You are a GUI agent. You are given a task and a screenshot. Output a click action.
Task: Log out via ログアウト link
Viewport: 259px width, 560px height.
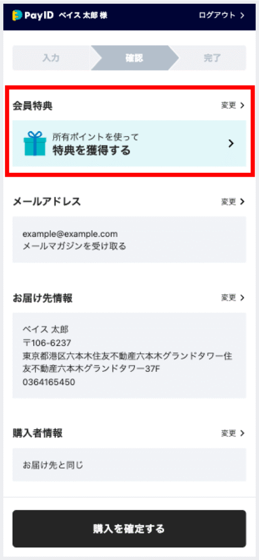pos(222,15)
